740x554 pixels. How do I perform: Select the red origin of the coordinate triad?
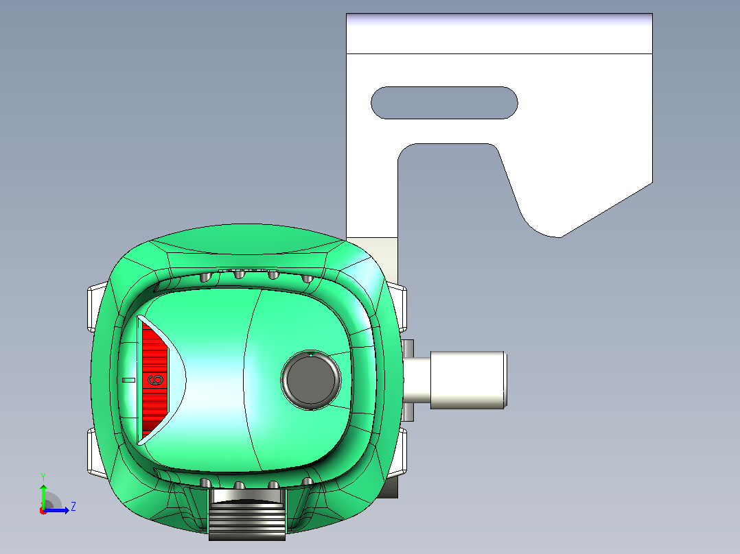point(43,511)
